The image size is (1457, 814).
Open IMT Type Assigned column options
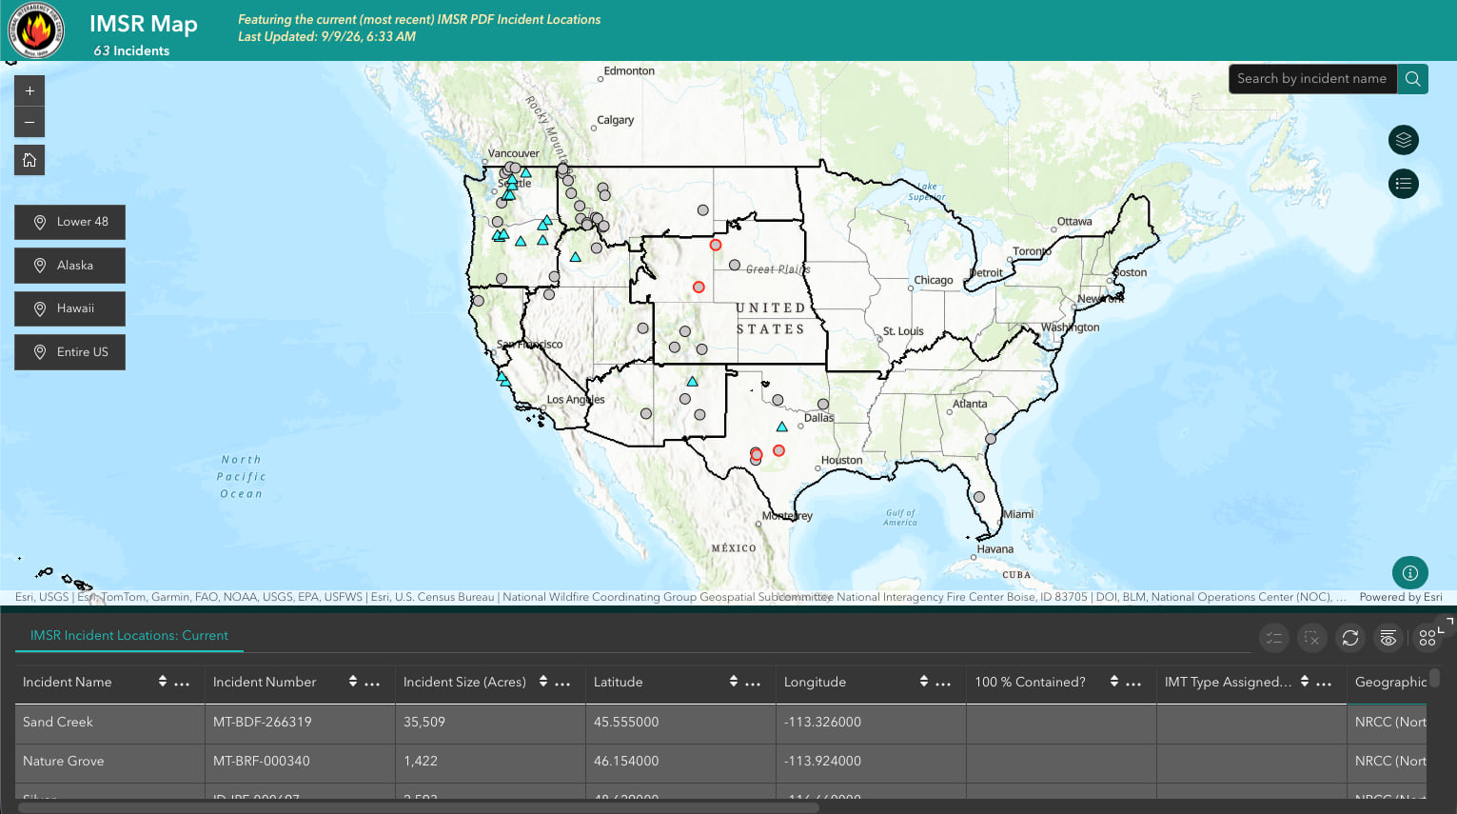pyautogui.click(x=1324, y=683)
